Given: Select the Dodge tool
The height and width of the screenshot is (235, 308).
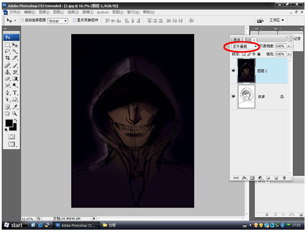Looking at the screenshot, I should (x=15, y=85).
